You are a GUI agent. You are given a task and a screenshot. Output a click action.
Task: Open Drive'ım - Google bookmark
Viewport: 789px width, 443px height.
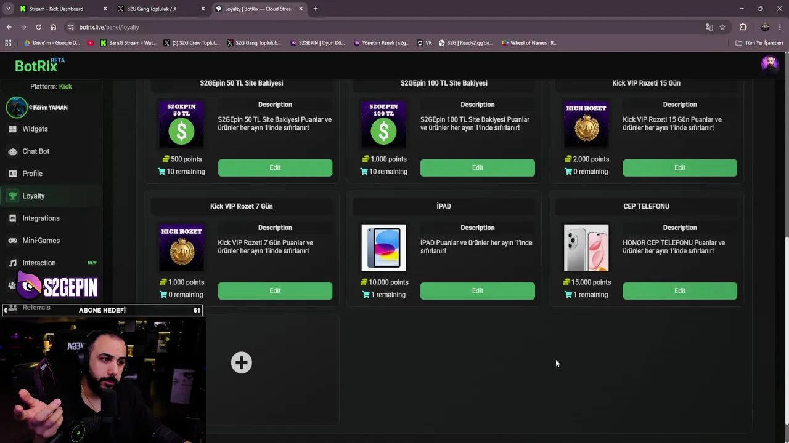pos(52,43)
